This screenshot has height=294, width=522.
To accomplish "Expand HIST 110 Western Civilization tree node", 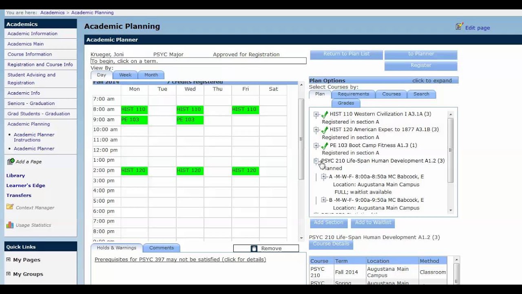I will (316, 114).
